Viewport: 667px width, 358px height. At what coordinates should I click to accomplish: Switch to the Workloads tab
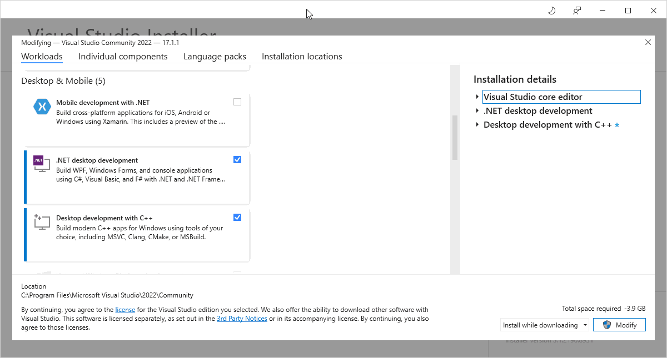coord(42,57)
